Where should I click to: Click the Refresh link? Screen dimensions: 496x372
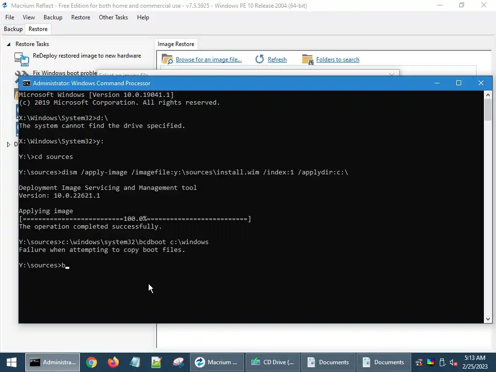[277, 60]
